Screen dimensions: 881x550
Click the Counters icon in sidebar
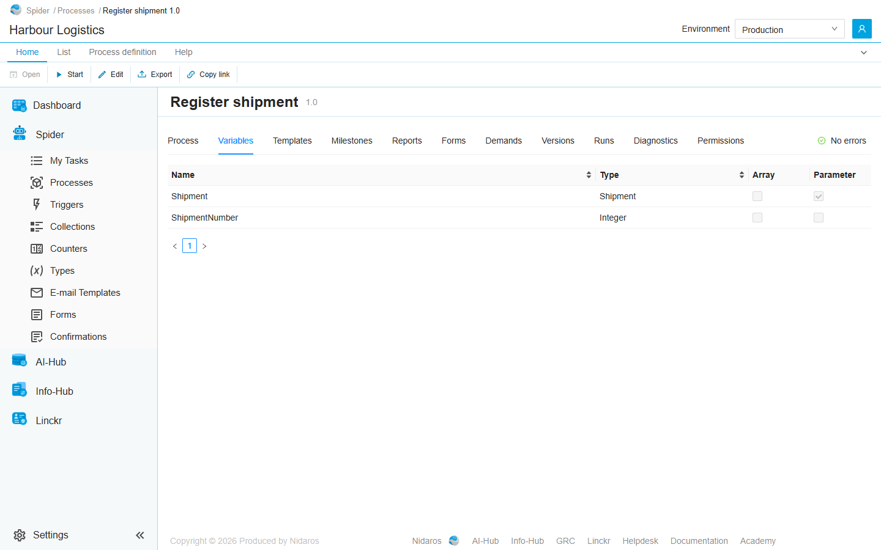coord(37,249)
